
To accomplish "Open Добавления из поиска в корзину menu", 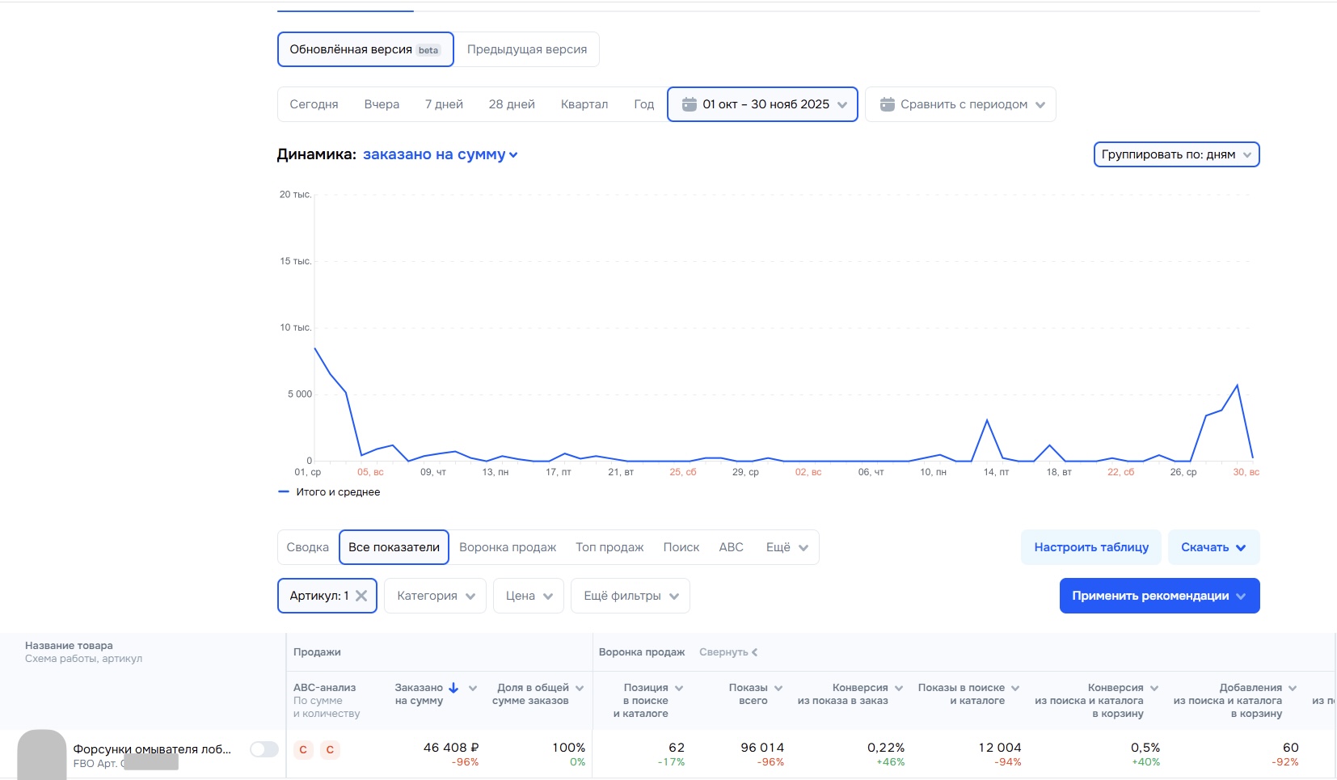I will [1293, 688].
